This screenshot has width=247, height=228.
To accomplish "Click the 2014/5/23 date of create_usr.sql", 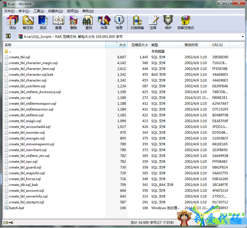I will (x=196, y=98).
